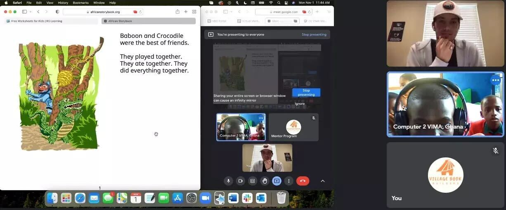Image resolution: width=506 pixels, height=210 pixels.
Task: Click the date and time in menu bar
Action: pyautogui.click(x=314, y=3)
